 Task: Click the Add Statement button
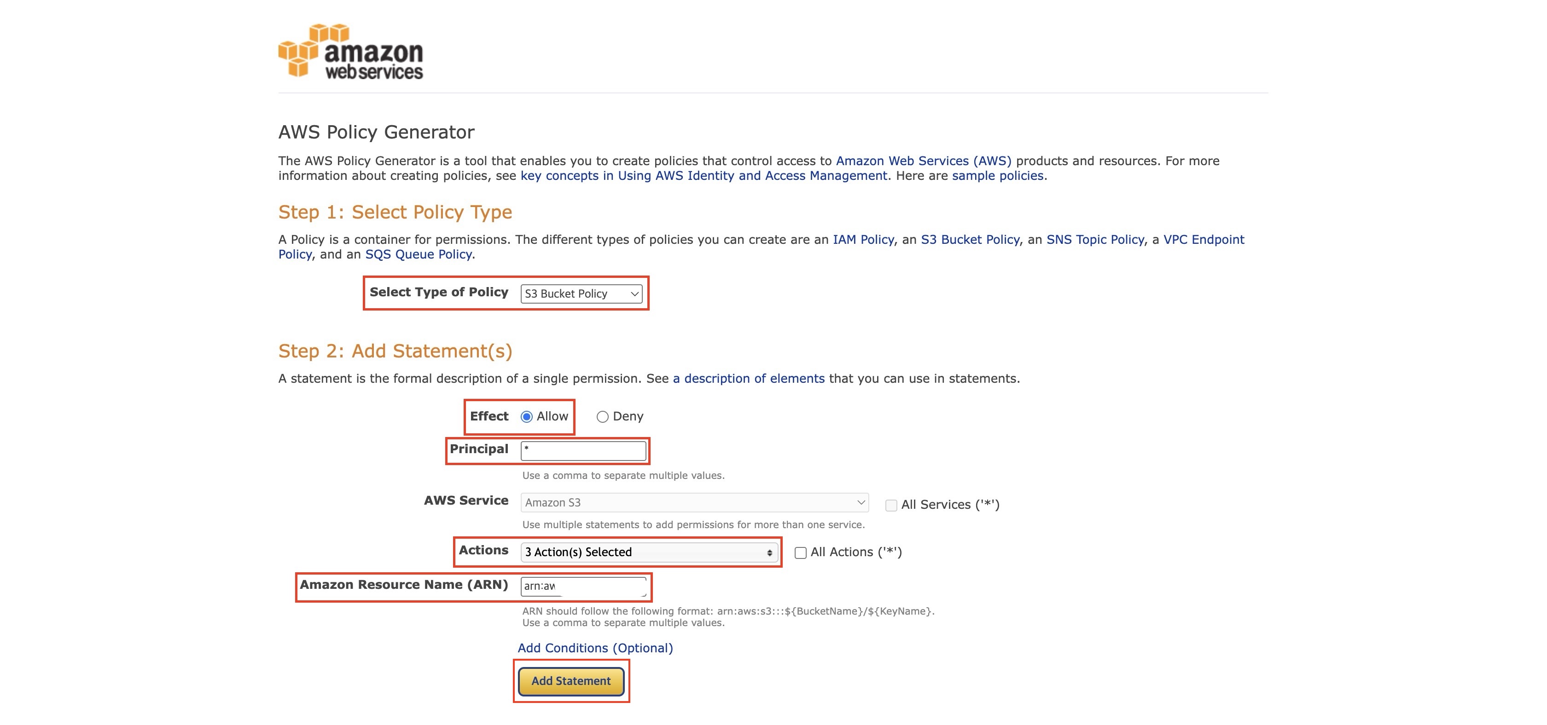(571, 681)
